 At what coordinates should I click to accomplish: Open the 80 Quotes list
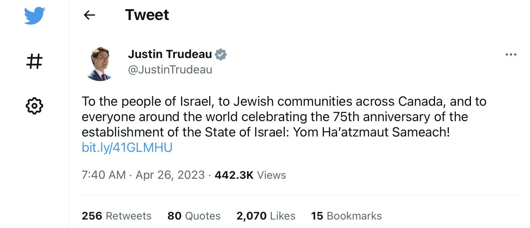coord(194,216)
